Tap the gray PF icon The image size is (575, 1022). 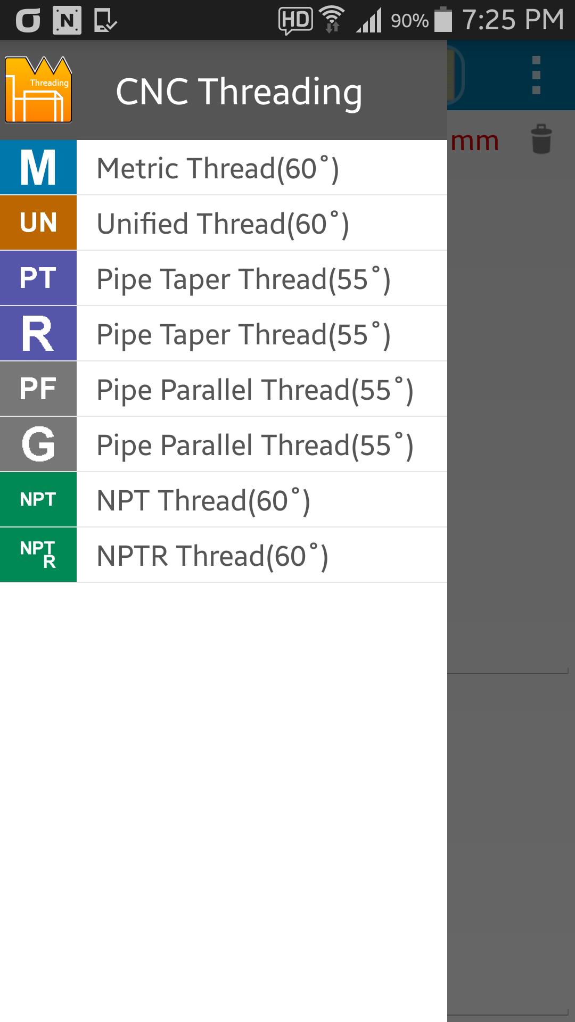click(x=38, y=389)
